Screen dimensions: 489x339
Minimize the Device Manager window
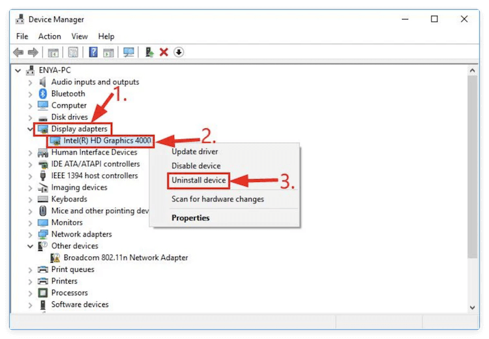[x=405, y=19]
